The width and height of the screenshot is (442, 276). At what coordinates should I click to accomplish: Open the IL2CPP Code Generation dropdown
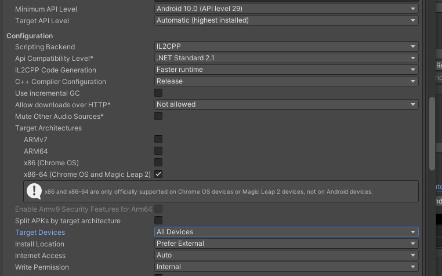tap(286, 70)
